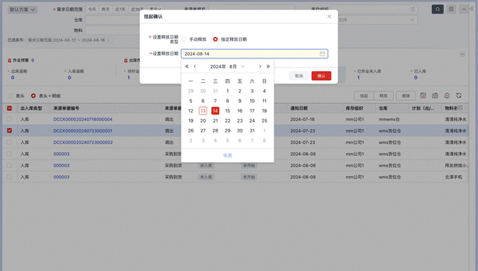Click the 取消 button in dialog
Screen dimensions: 478x271
299,76
